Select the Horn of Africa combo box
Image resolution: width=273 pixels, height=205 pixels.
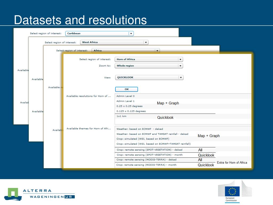[149, 60]
